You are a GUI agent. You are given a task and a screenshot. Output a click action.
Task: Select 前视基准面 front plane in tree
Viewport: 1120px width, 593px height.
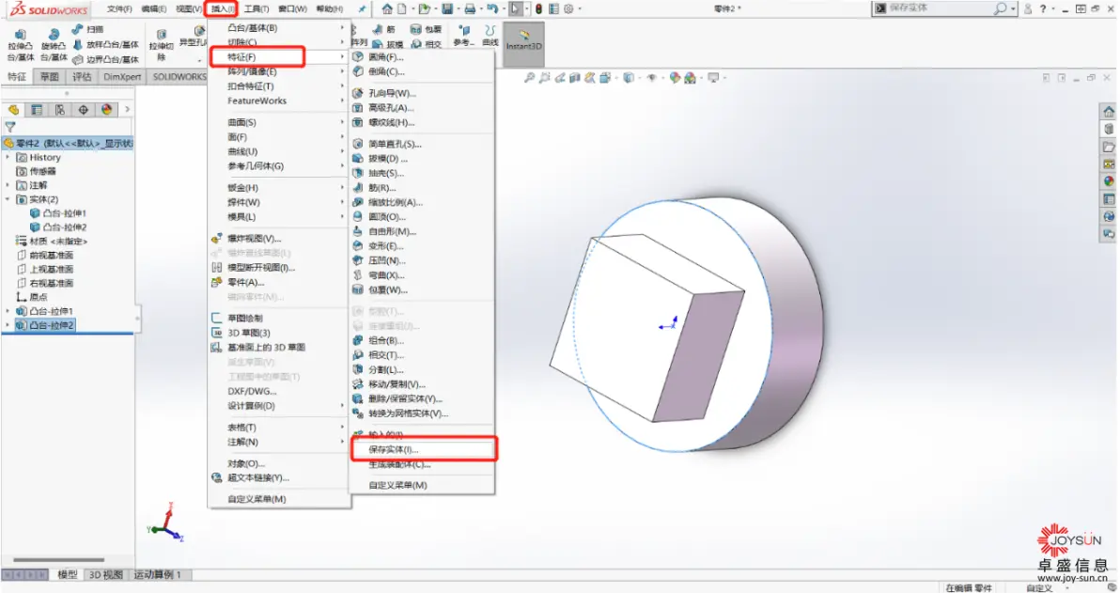click(52, 255)
